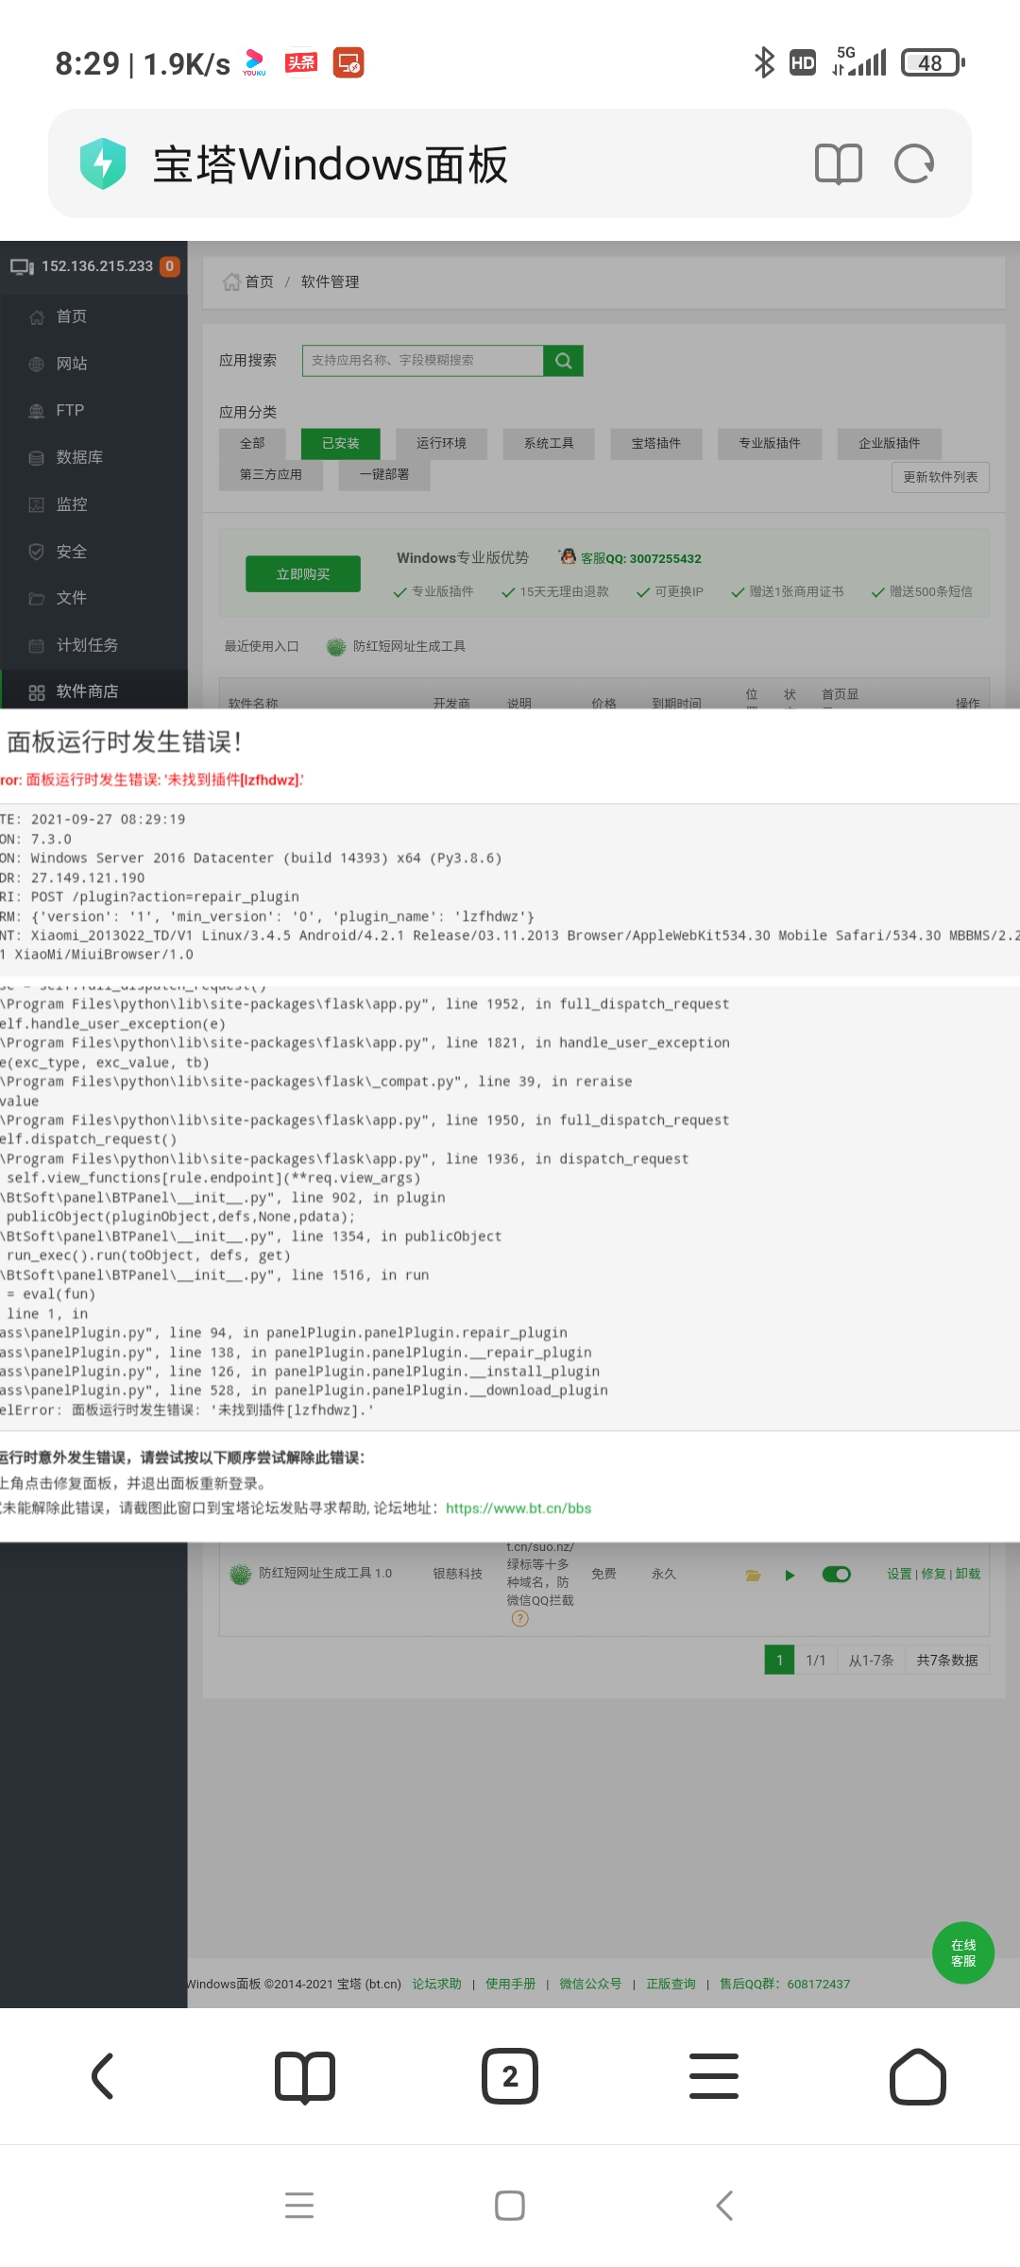1020x2267 pixels.
Task: Go to page 1 in pagination
Action: pyautogui.click(x=779, y=1660)
